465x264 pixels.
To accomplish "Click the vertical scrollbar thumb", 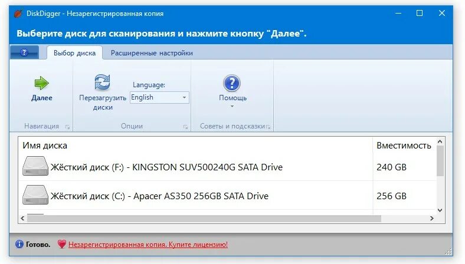I will click(x=440, y=161).
